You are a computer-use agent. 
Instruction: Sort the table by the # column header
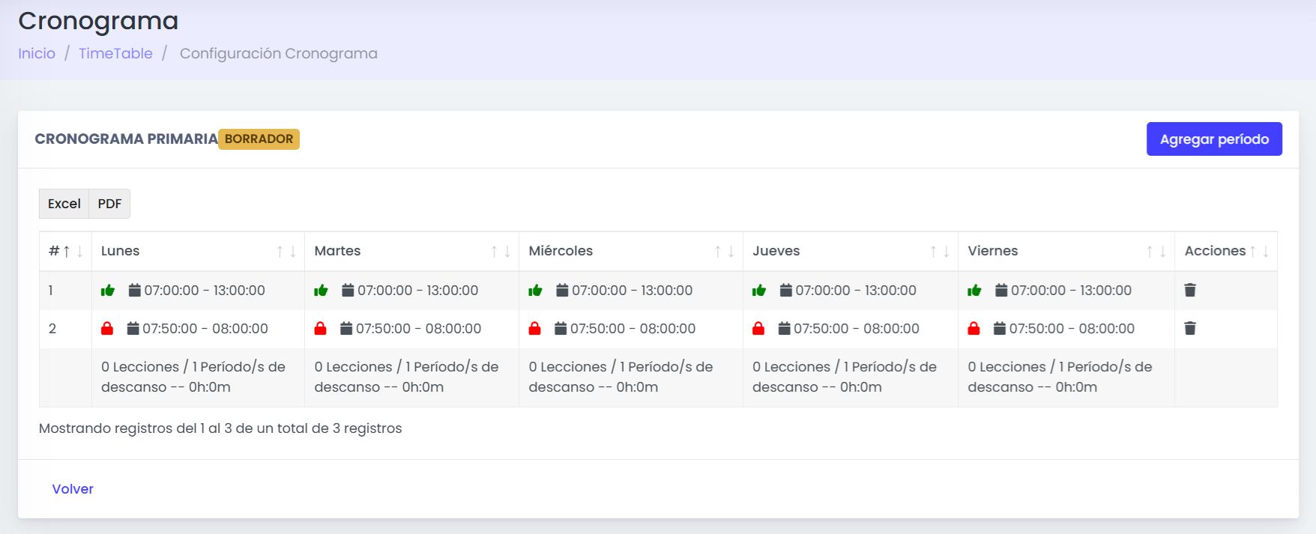65,251
